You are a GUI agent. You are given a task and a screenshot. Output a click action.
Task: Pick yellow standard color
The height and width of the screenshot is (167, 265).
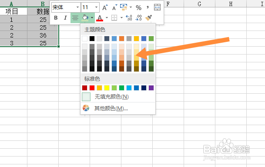tap(107, 88)
